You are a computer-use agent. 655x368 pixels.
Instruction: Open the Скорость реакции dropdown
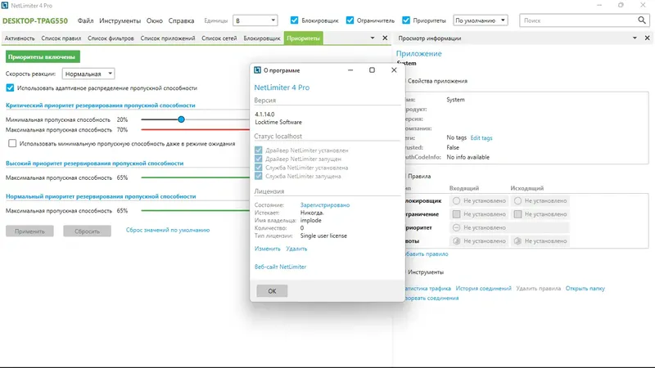pyautogui.click(x=88, y=74)
